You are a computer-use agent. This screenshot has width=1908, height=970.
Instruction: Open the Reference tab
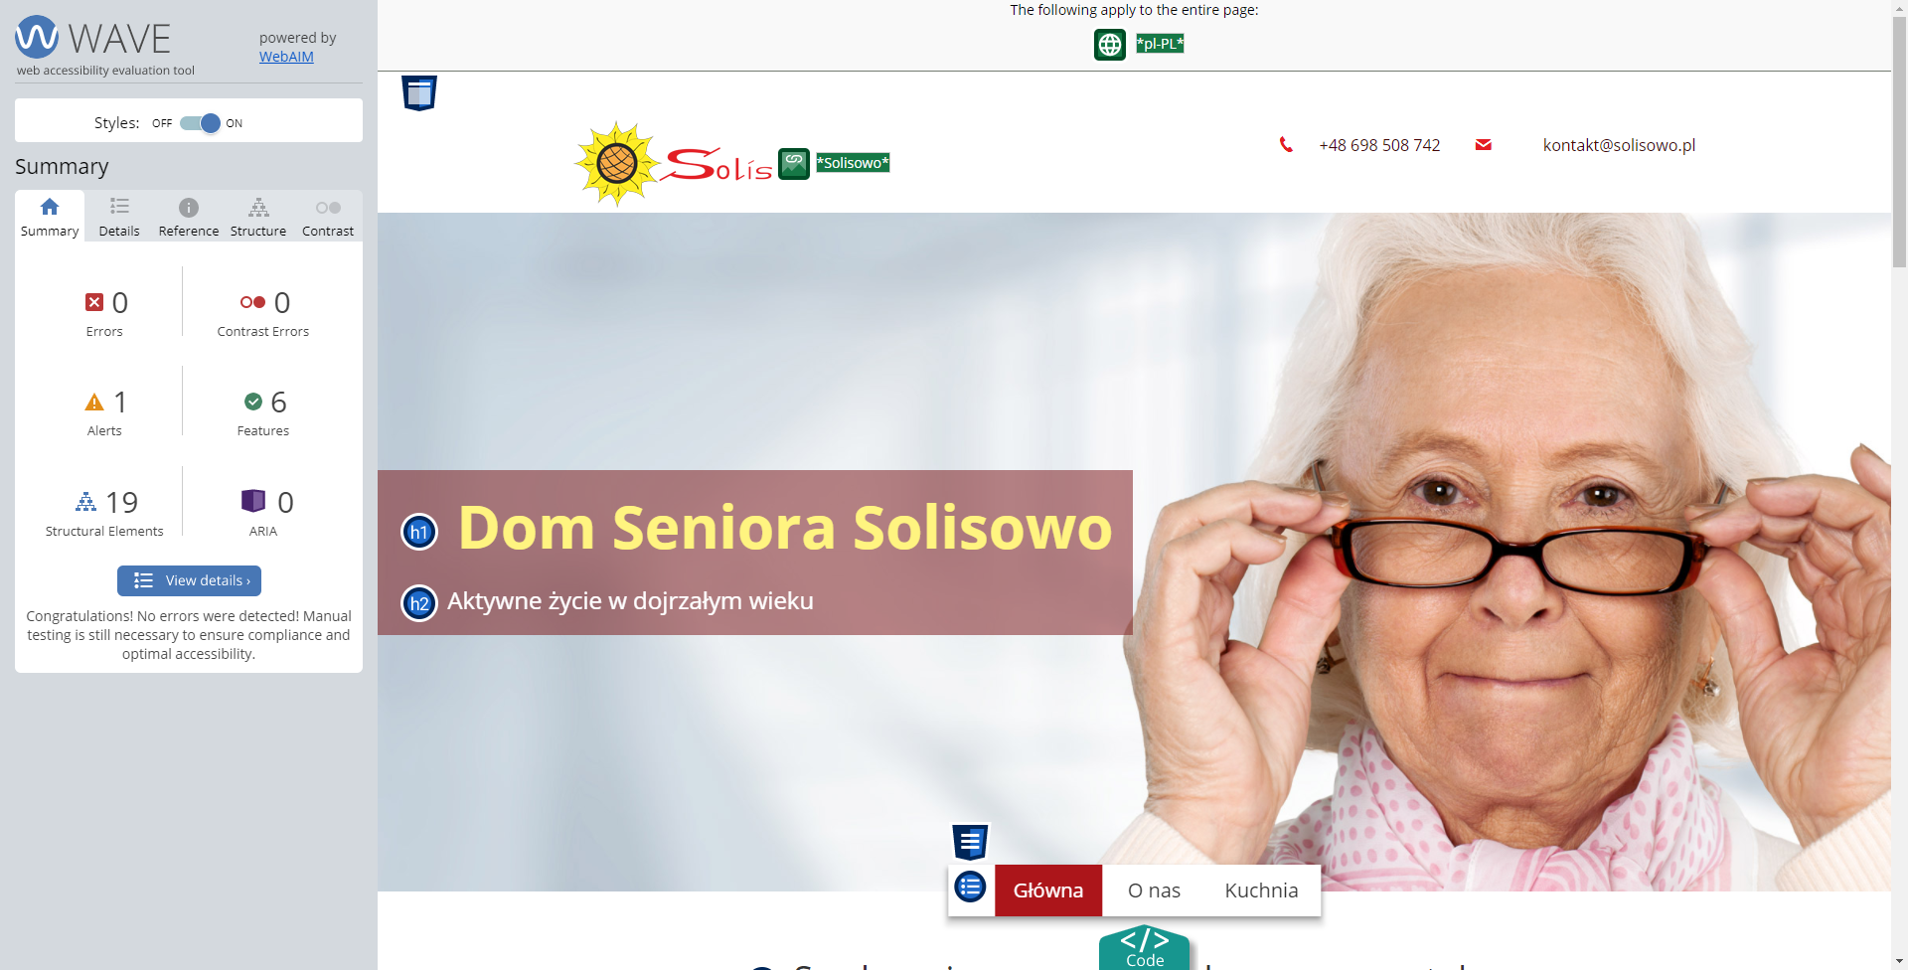[x=189, y=217]
